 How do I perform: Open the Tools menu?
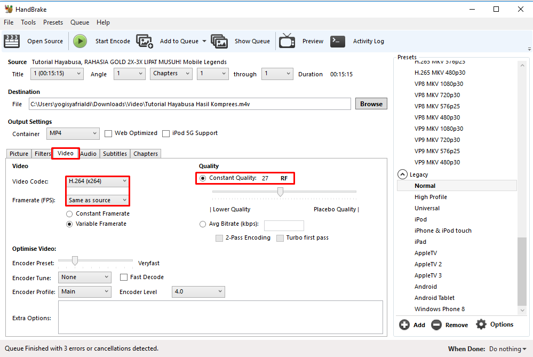[x=28, y=22]
